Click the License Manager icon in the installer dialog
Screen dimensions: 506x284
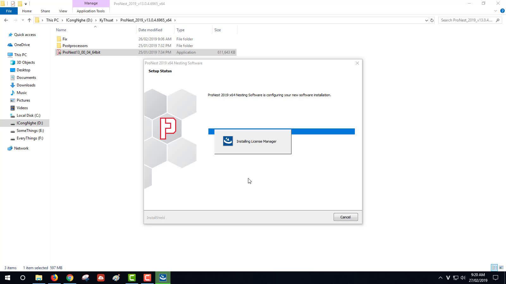227,141
